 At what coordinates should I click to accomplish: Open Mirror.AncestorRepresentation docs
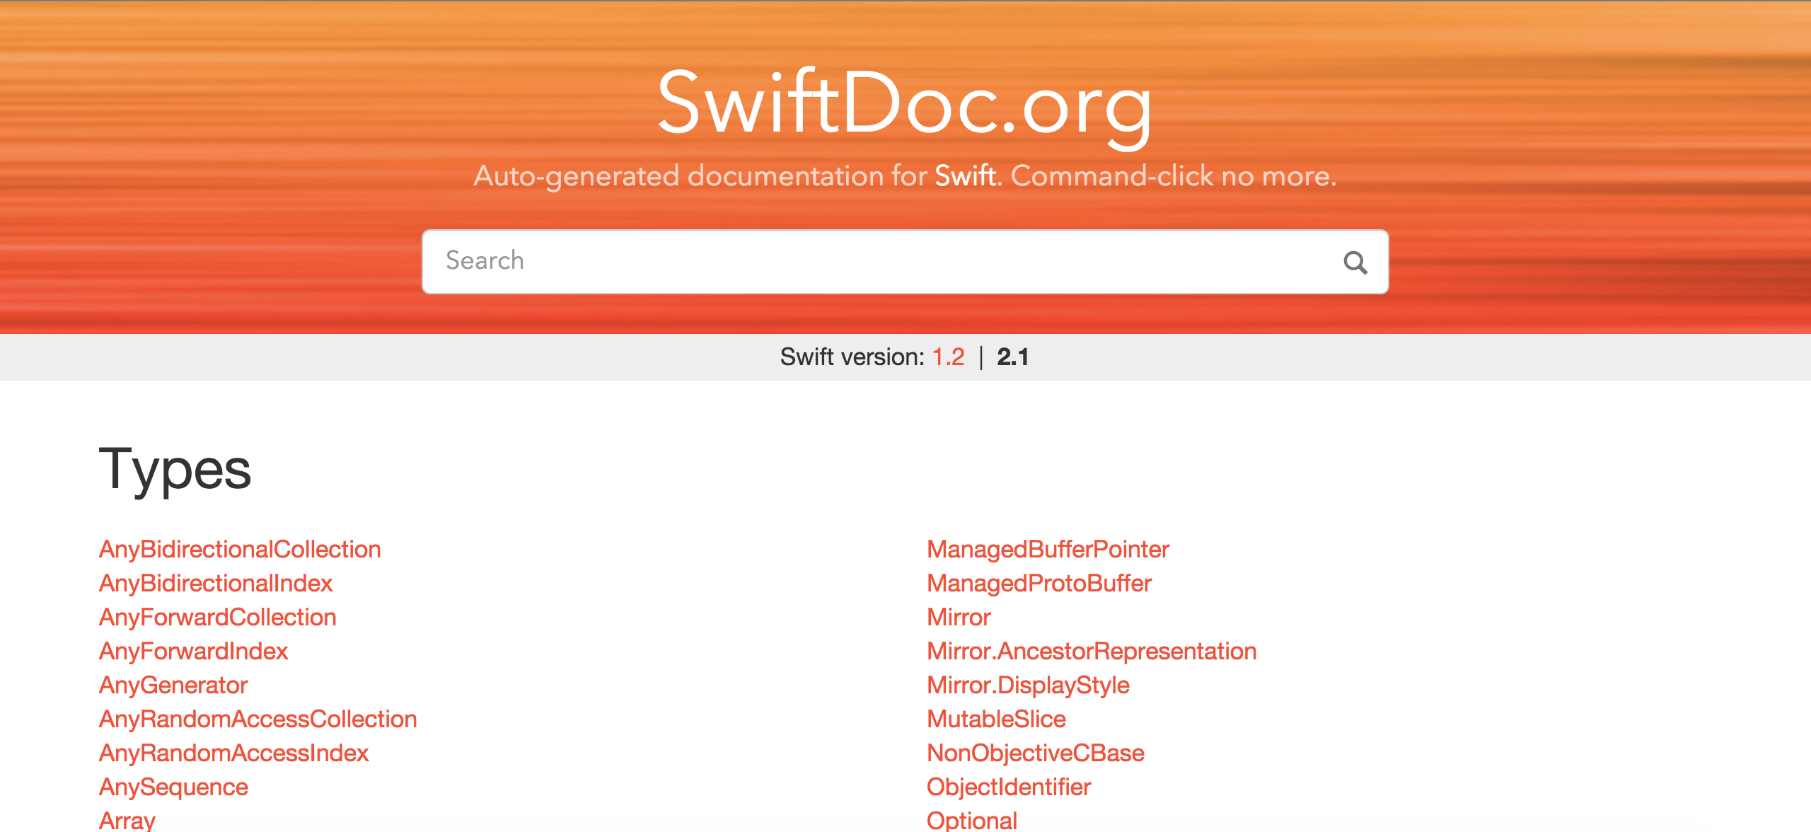1091,650
